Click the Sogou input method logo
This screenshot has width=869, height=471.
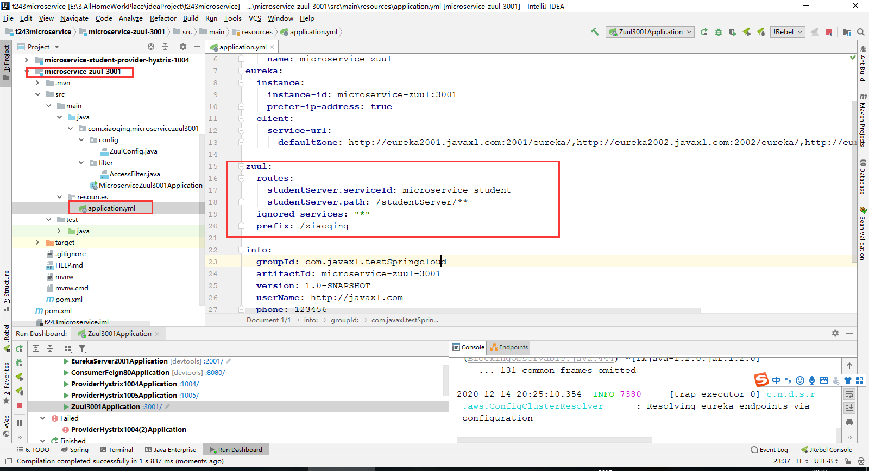click(x=761, y=380)
